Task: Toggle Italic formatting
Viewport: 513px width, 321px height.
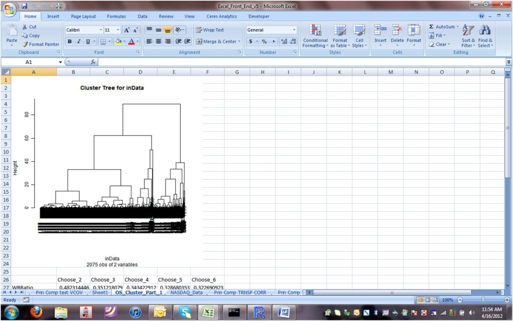Action: coord(79,42)
